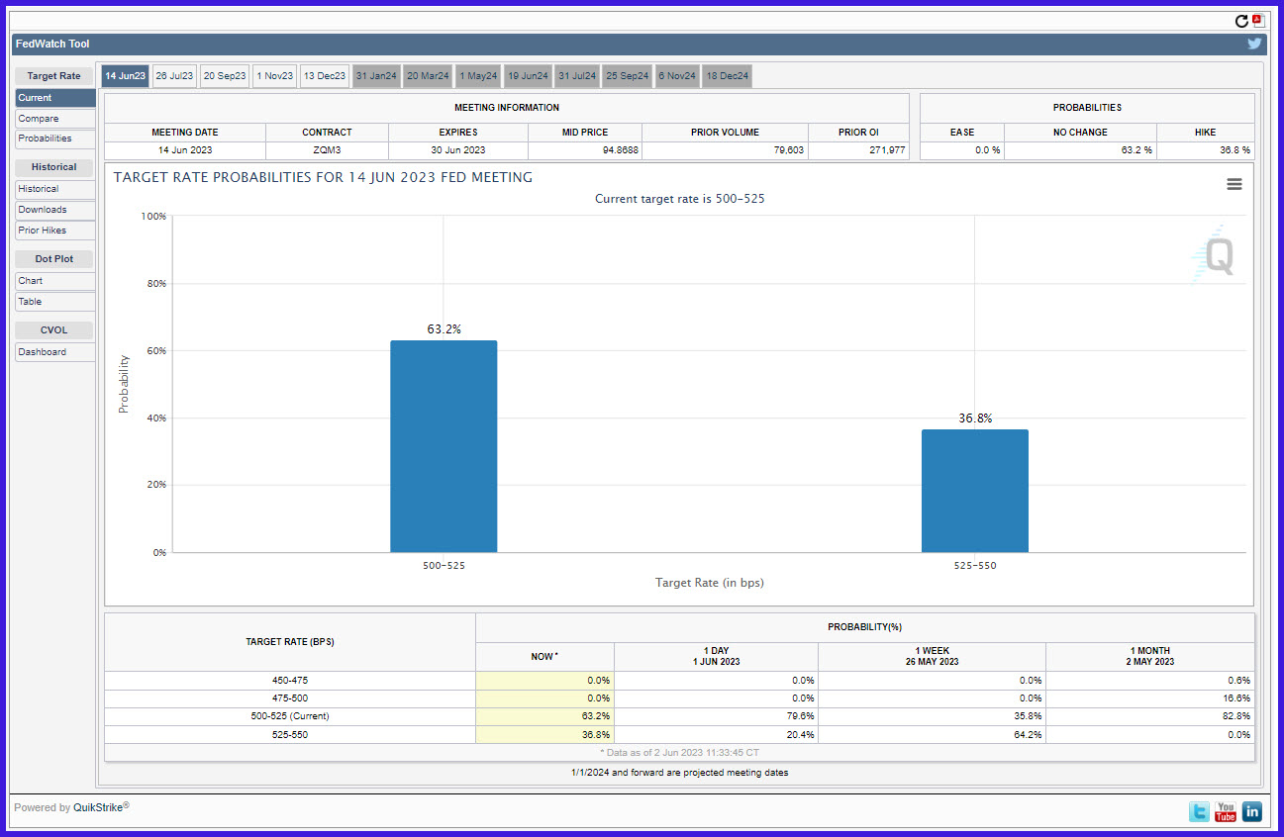This screenshot has height=837, width=1284.
Task: Select the 26 Jul23 meeting tab
Action: pyautogui.click(x=174, y=76)
